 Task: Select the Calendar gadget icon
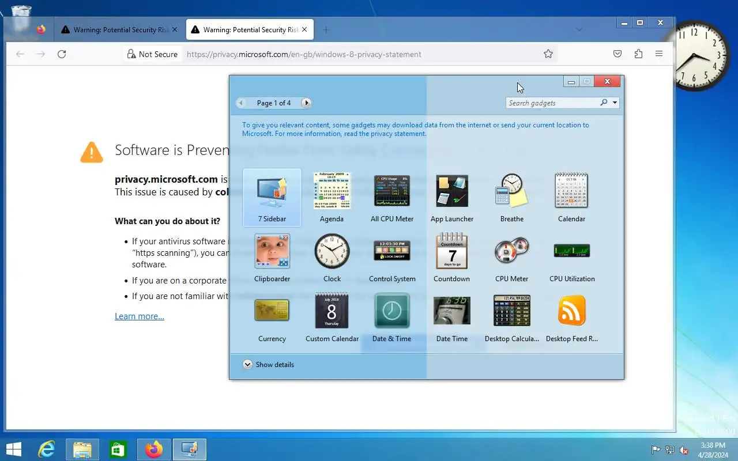(571, 191)
